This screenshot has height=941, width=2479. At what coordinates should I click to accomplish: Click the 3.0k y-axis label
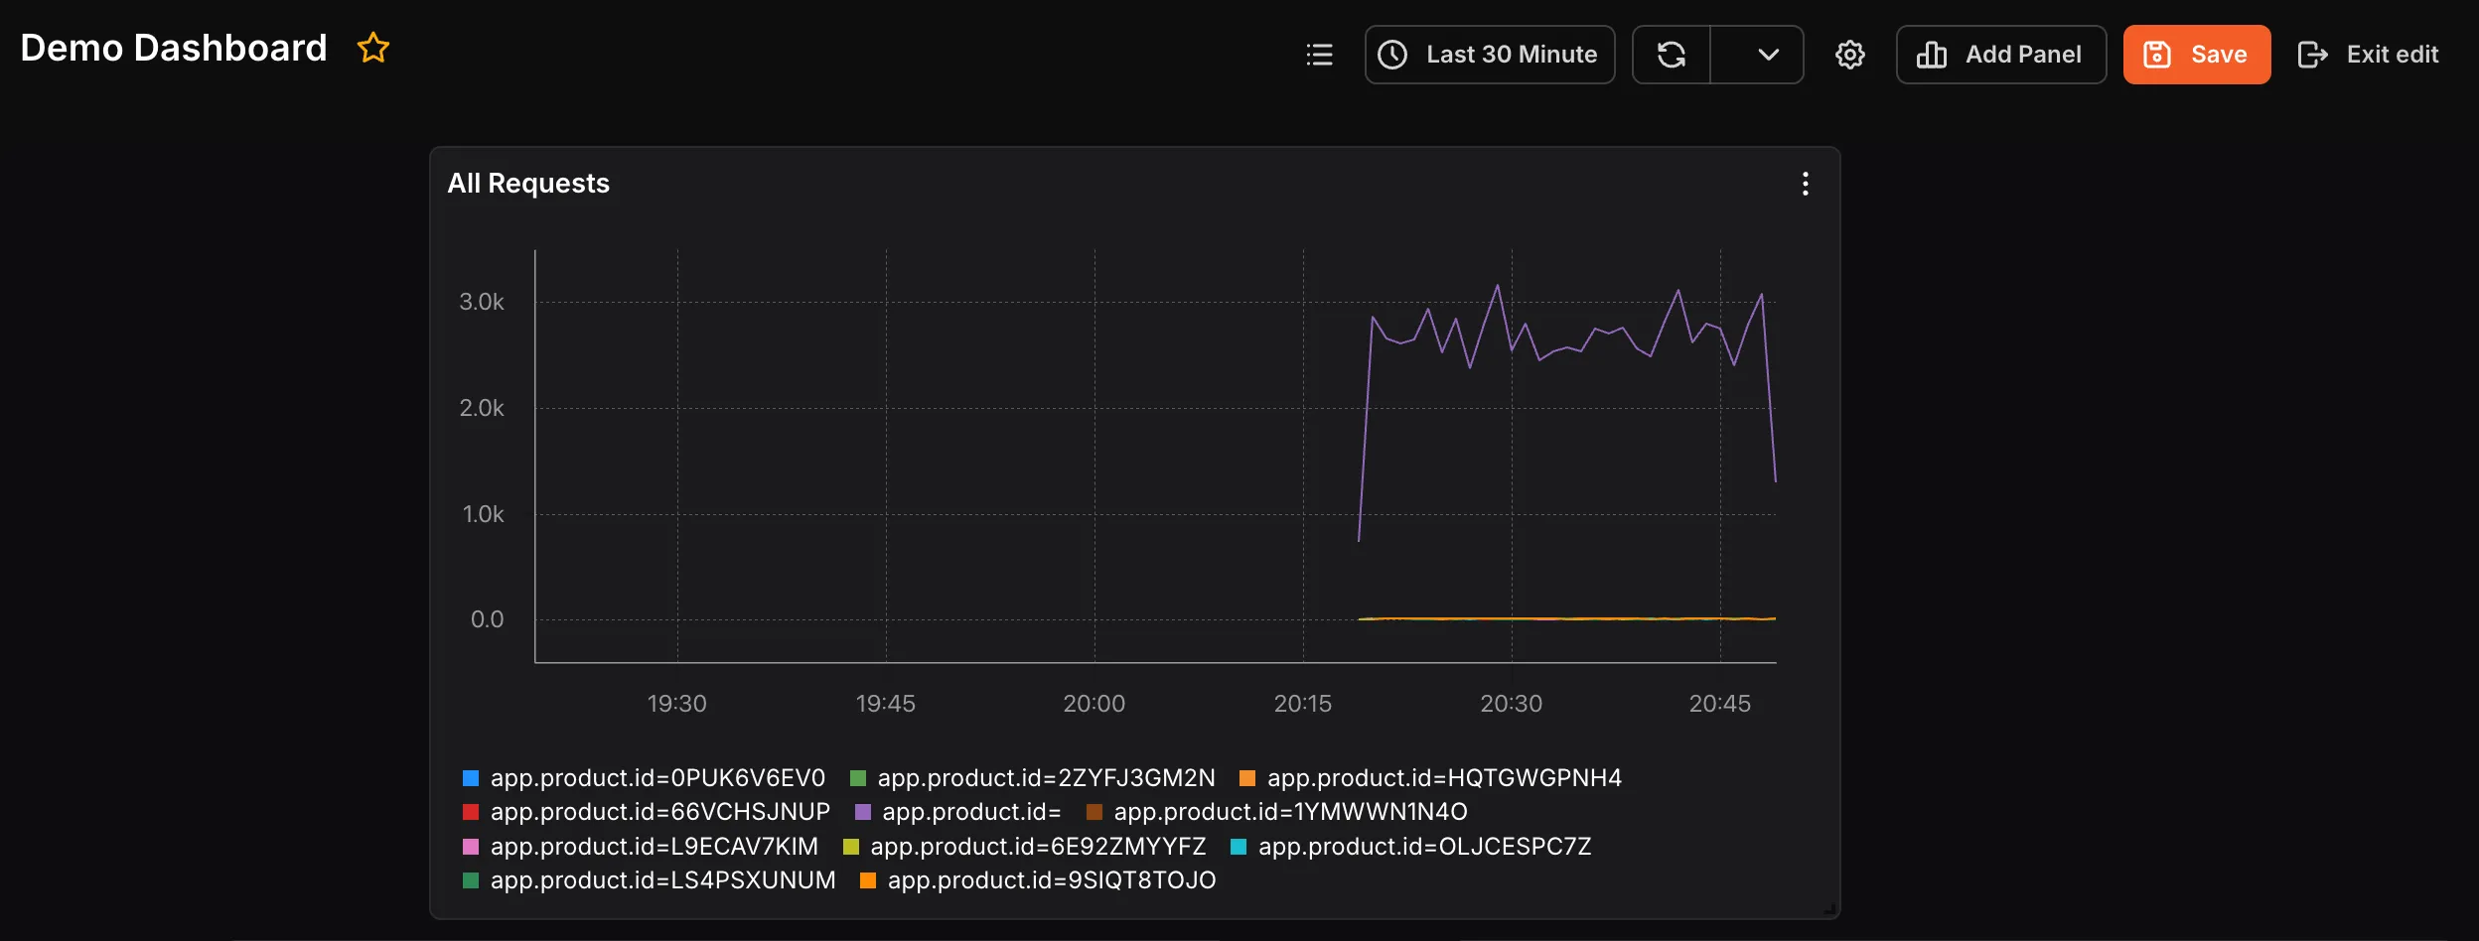[482, 302]
